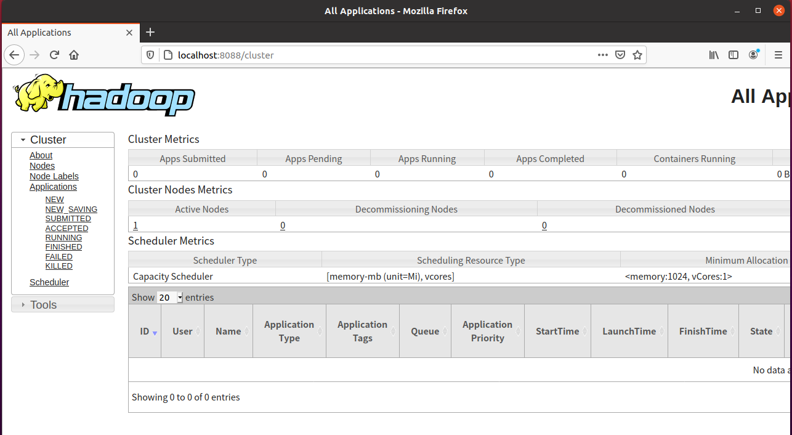Open the page actions three-dots menu
This screenshot has height=435, width=792.
pyautogui.click(x=602, y=55)
